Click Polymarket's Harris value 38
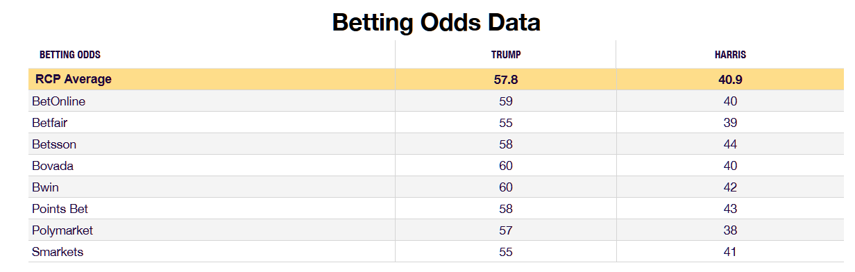855x272 pixels. (x=730, y=230)
